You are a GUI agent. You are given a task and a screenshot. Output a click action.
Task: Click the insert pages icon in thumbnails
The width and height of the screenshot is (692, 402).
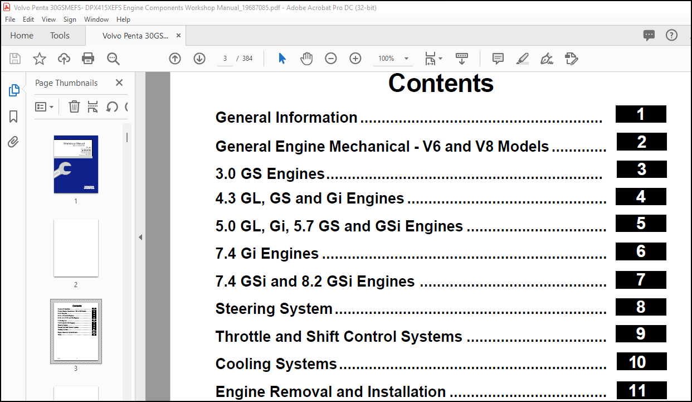(93, 106)
